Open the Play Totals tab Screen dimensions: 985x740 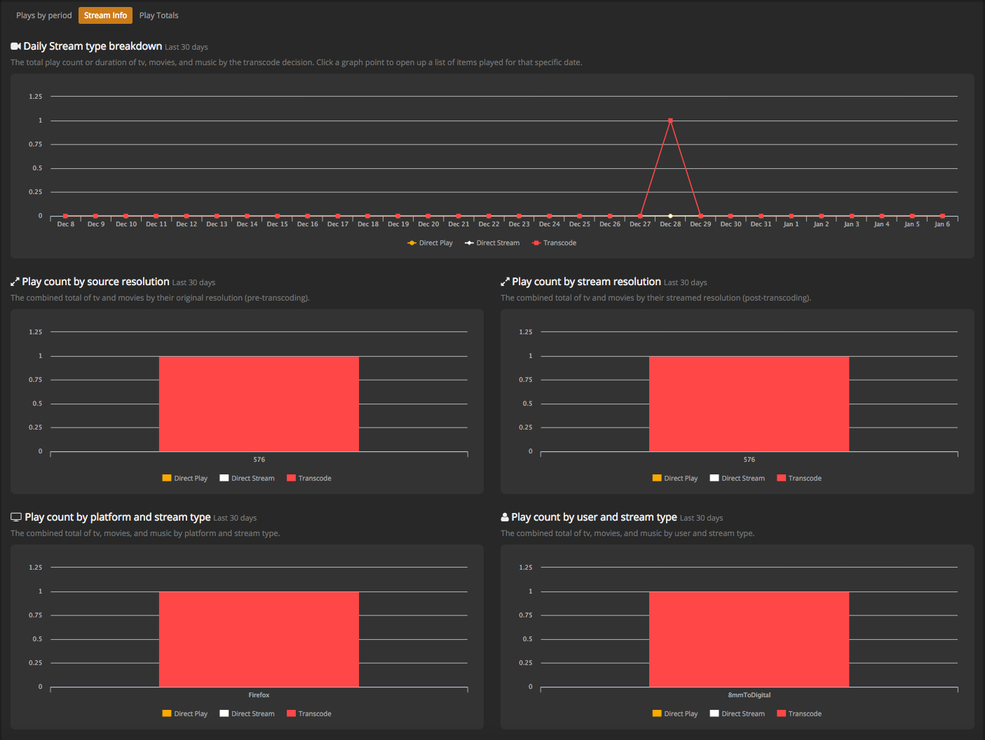pos(158,15)
